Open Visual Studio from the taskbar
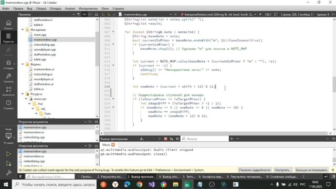Image resolution: width=336 pixels, height=189 pixels. pos(152,184)
